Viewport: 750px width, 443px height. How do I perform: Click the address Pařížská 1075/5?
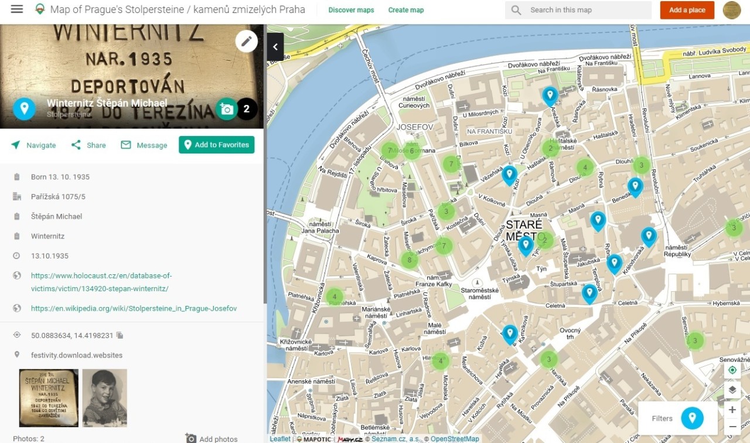click(x=58, y=196)
